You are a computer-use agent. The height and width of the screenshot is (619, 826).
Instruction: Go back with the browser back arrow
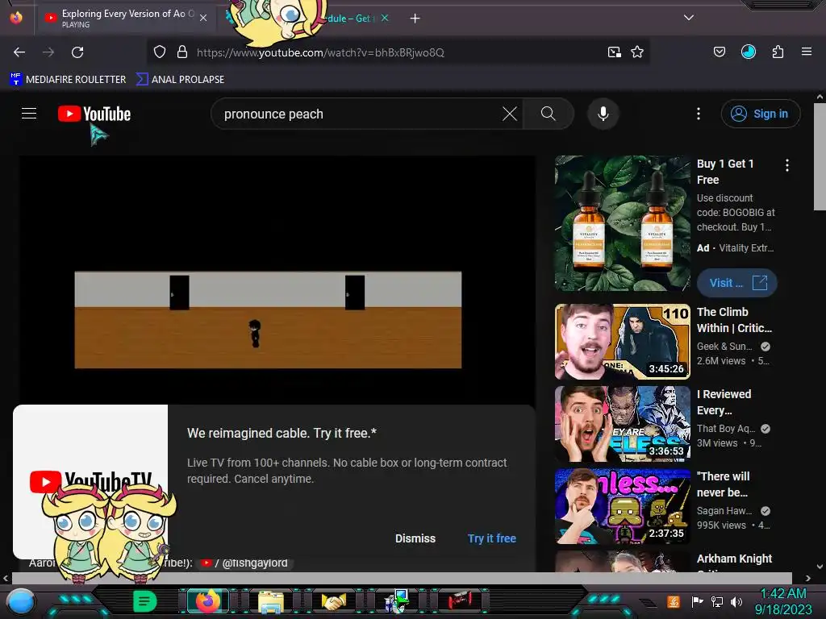(19, 52)
